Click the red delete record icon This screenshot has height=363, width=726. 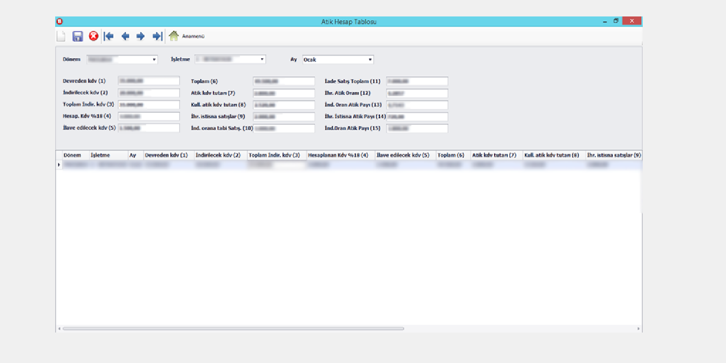tap(93, 36)
